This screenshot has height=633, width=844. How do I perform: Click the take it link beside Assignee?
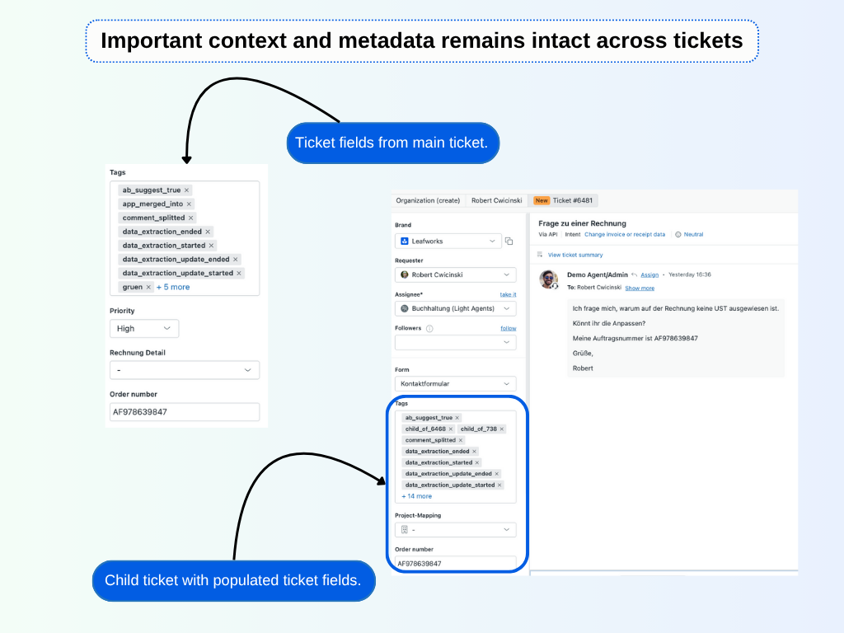pos(508,294)
